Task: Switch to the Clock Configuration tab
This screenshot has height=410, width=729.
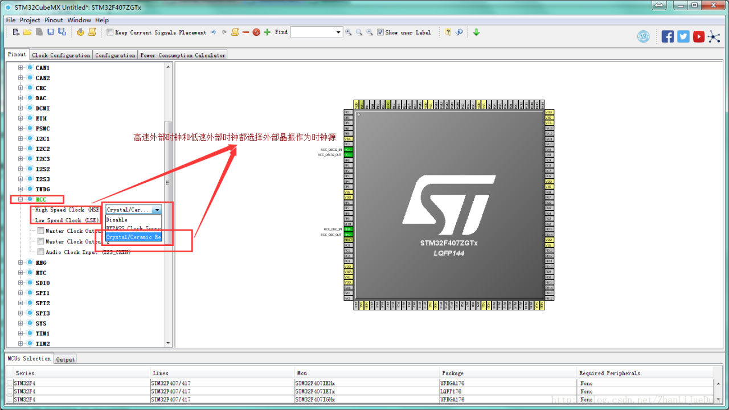Action: click(61, 55)
